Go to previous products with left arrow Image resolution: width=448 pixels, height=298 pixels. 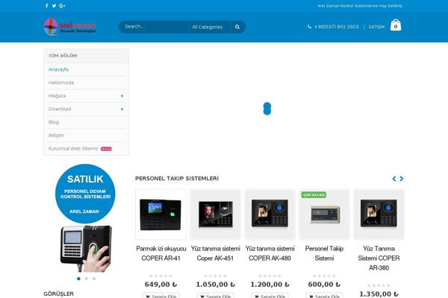point(394,179)
